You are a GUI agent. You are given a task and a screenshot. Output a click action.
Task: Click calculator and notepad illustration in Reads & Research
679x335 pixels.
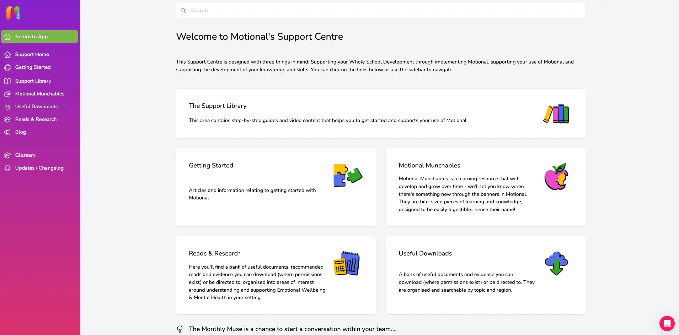tap(347, 263)
